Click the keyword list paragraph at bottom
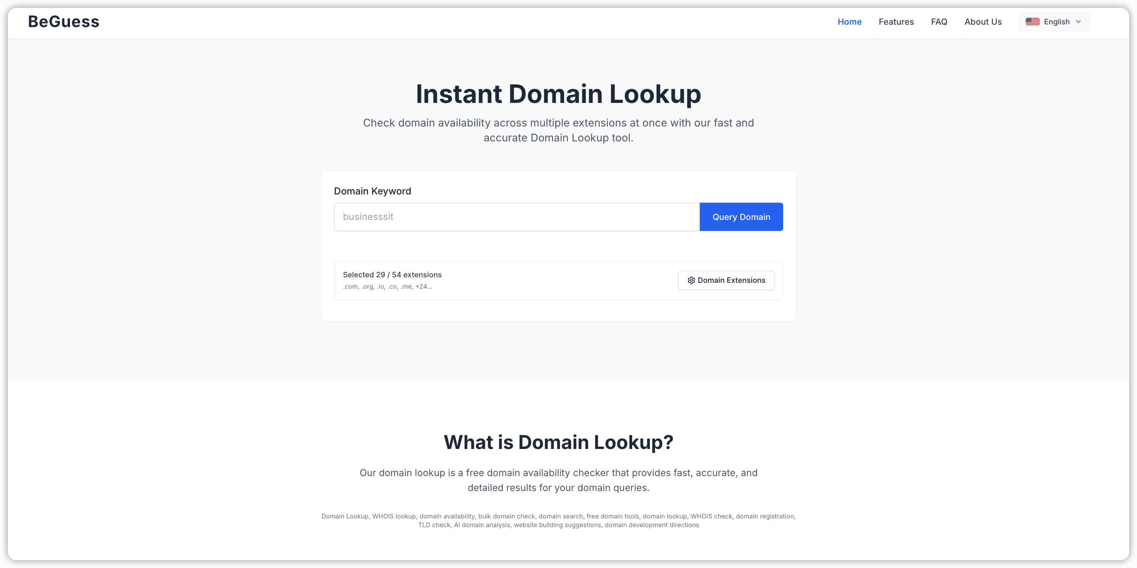The width and height of the screenshot is (1137, 568). [x=558, y=521]
